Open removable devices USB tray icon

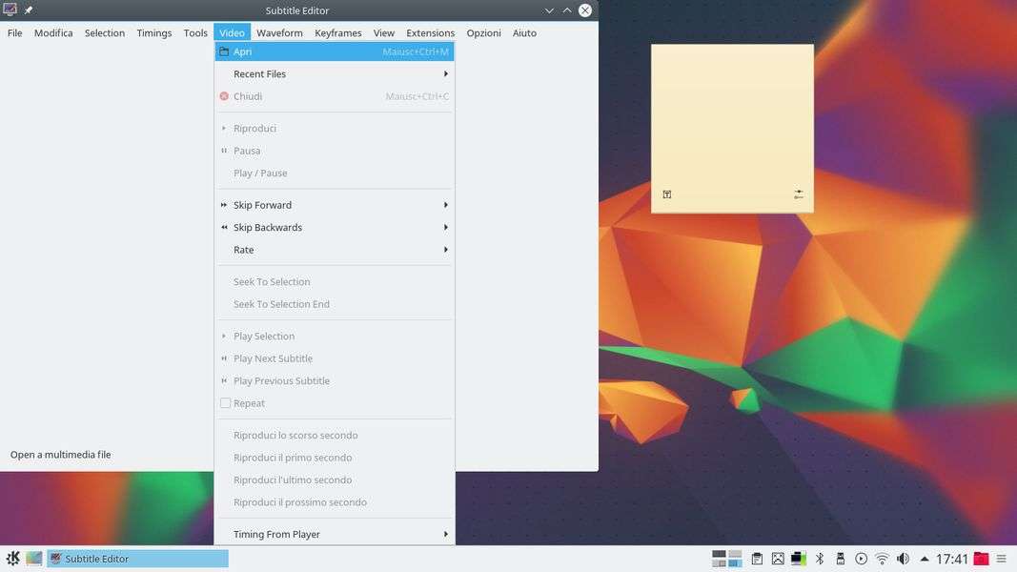841,559
